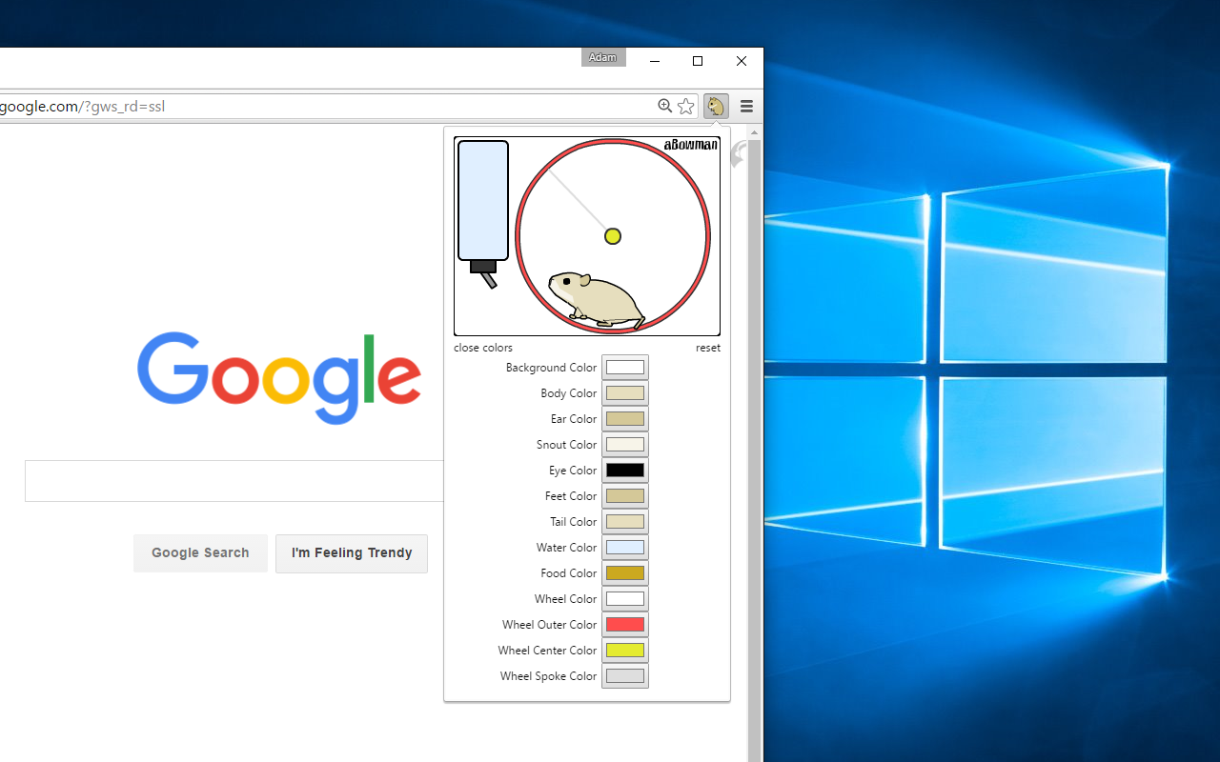The height and width of the screenshot is (762, 1220).
Task: Change the Wheel Outer Color swatch
Action: [625, 625]
